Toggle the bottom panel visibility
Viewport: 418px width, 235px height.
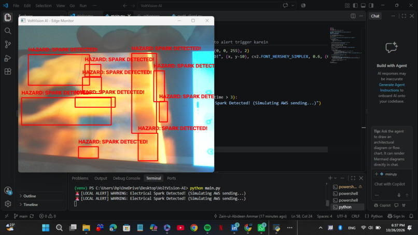363,6
